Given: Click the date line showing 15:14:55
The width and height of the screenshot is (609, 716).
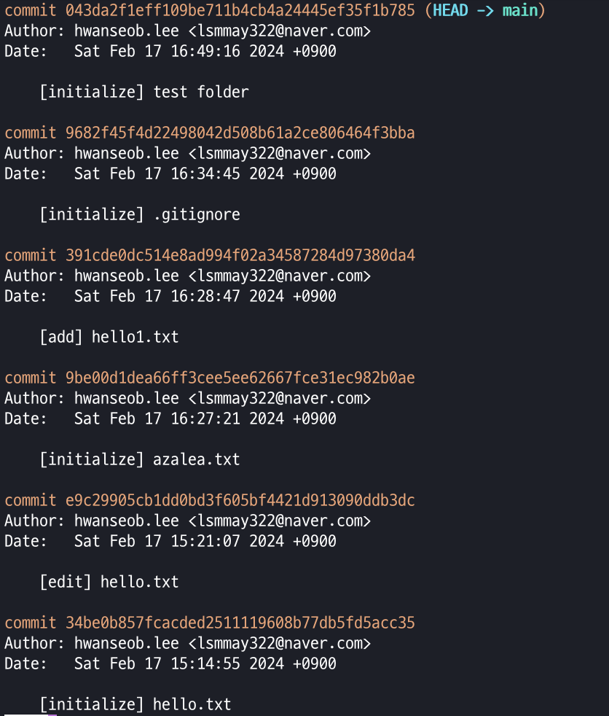Looking at the screenshot, I should point(170,663).
